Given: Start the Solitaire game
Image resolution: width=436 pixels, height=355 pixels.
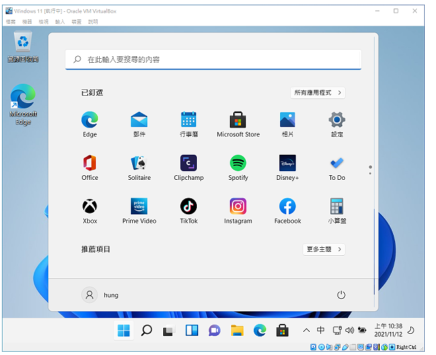Looking at the screenshot, I should pos(139,168).
